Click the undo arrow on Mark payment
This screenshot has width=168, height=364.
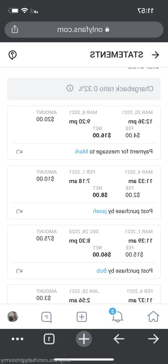point(19,152)
